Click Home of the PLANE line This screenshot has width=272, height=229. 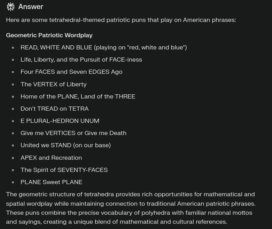[78, 96]
